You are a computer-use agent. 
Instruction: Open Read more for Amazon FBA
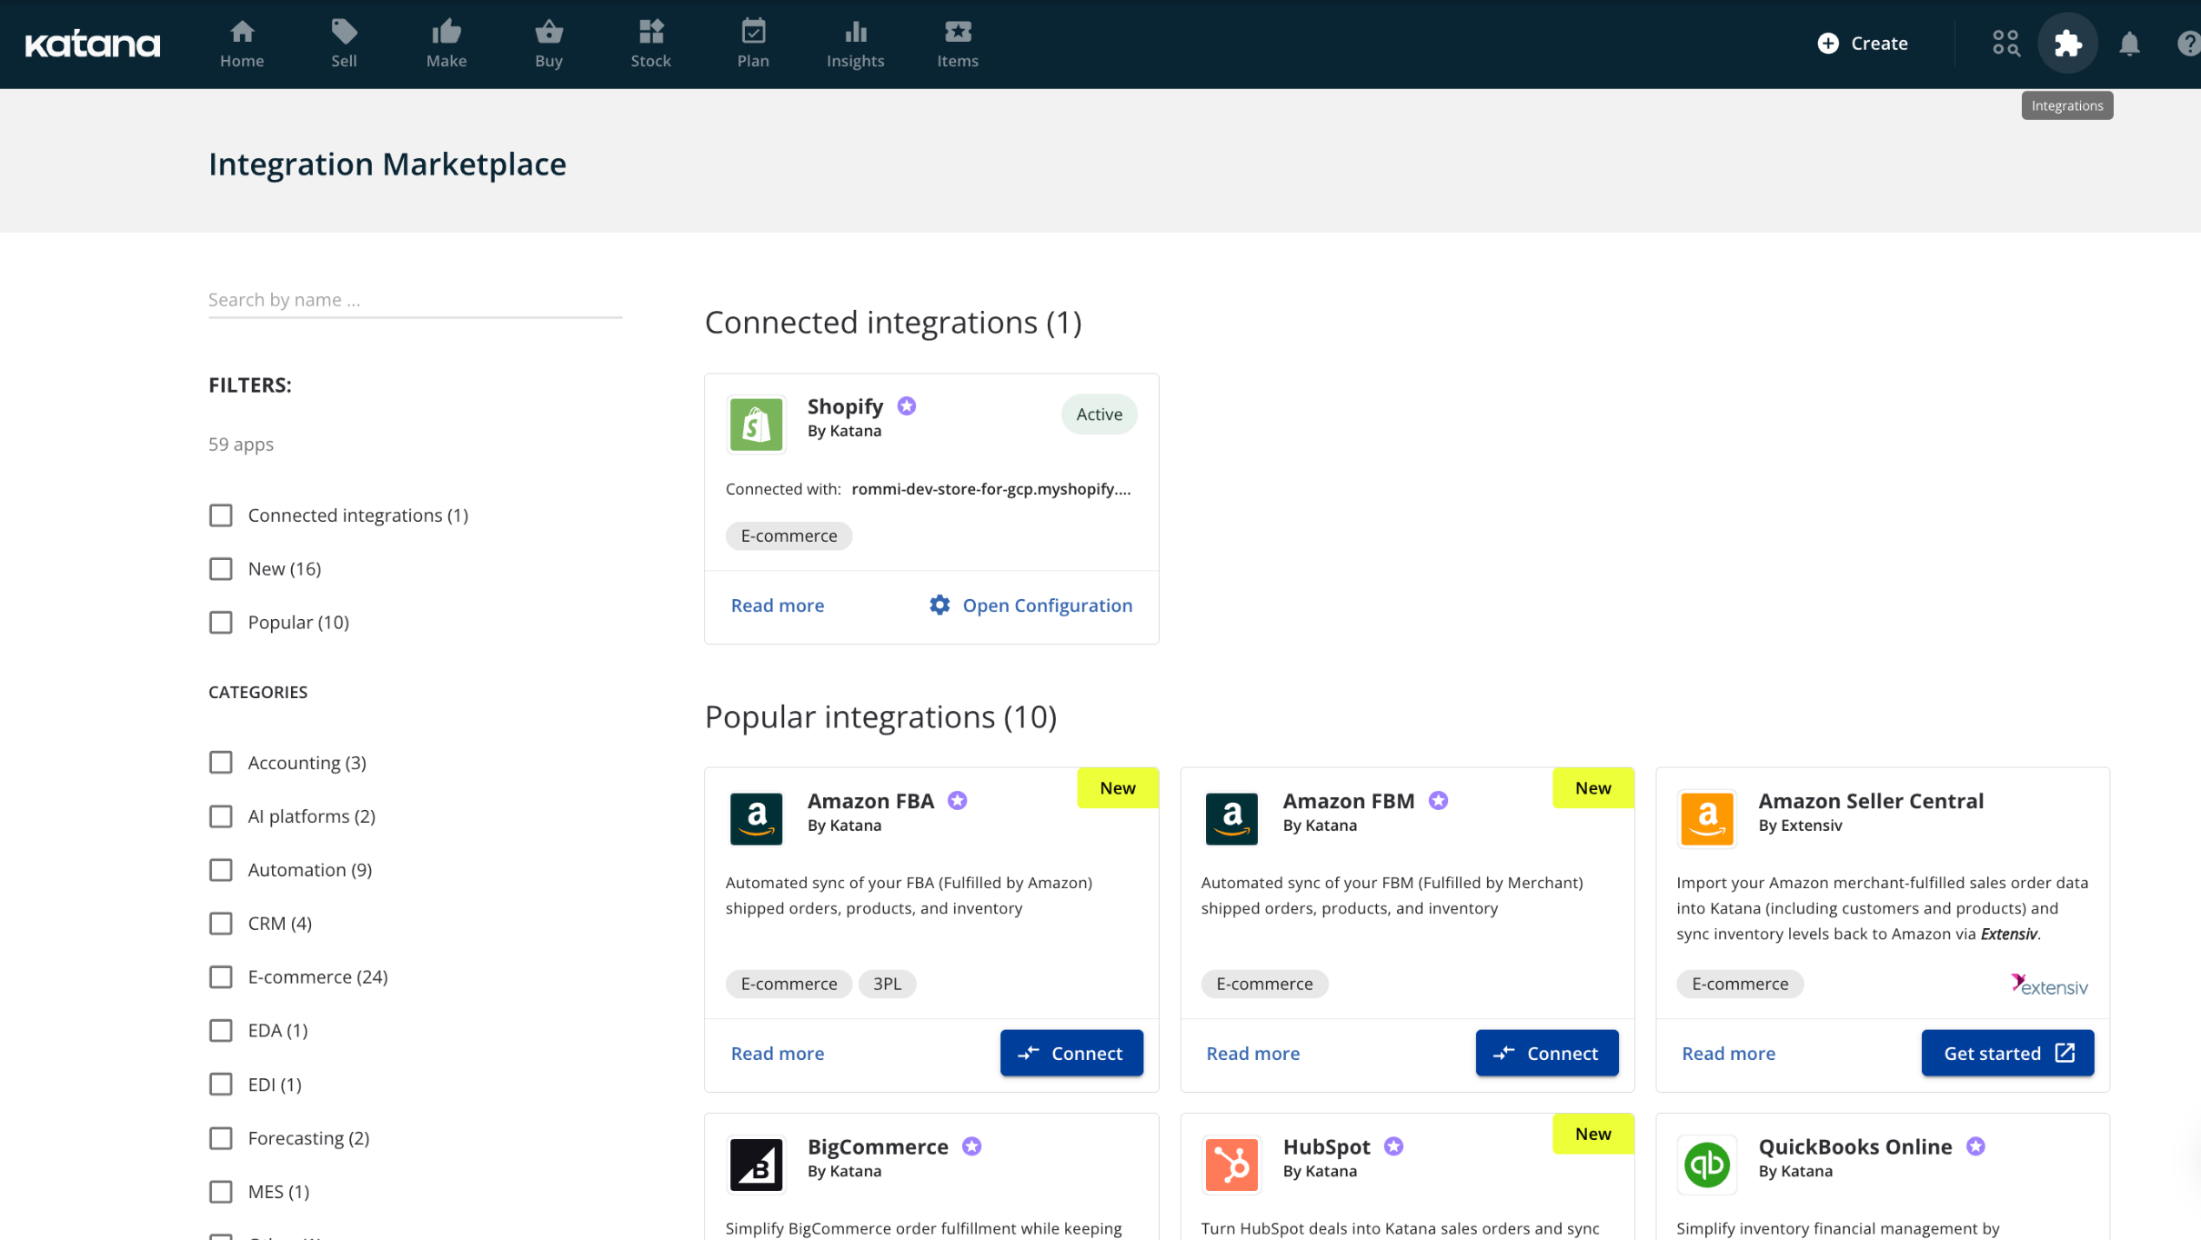pos(778,1054)
